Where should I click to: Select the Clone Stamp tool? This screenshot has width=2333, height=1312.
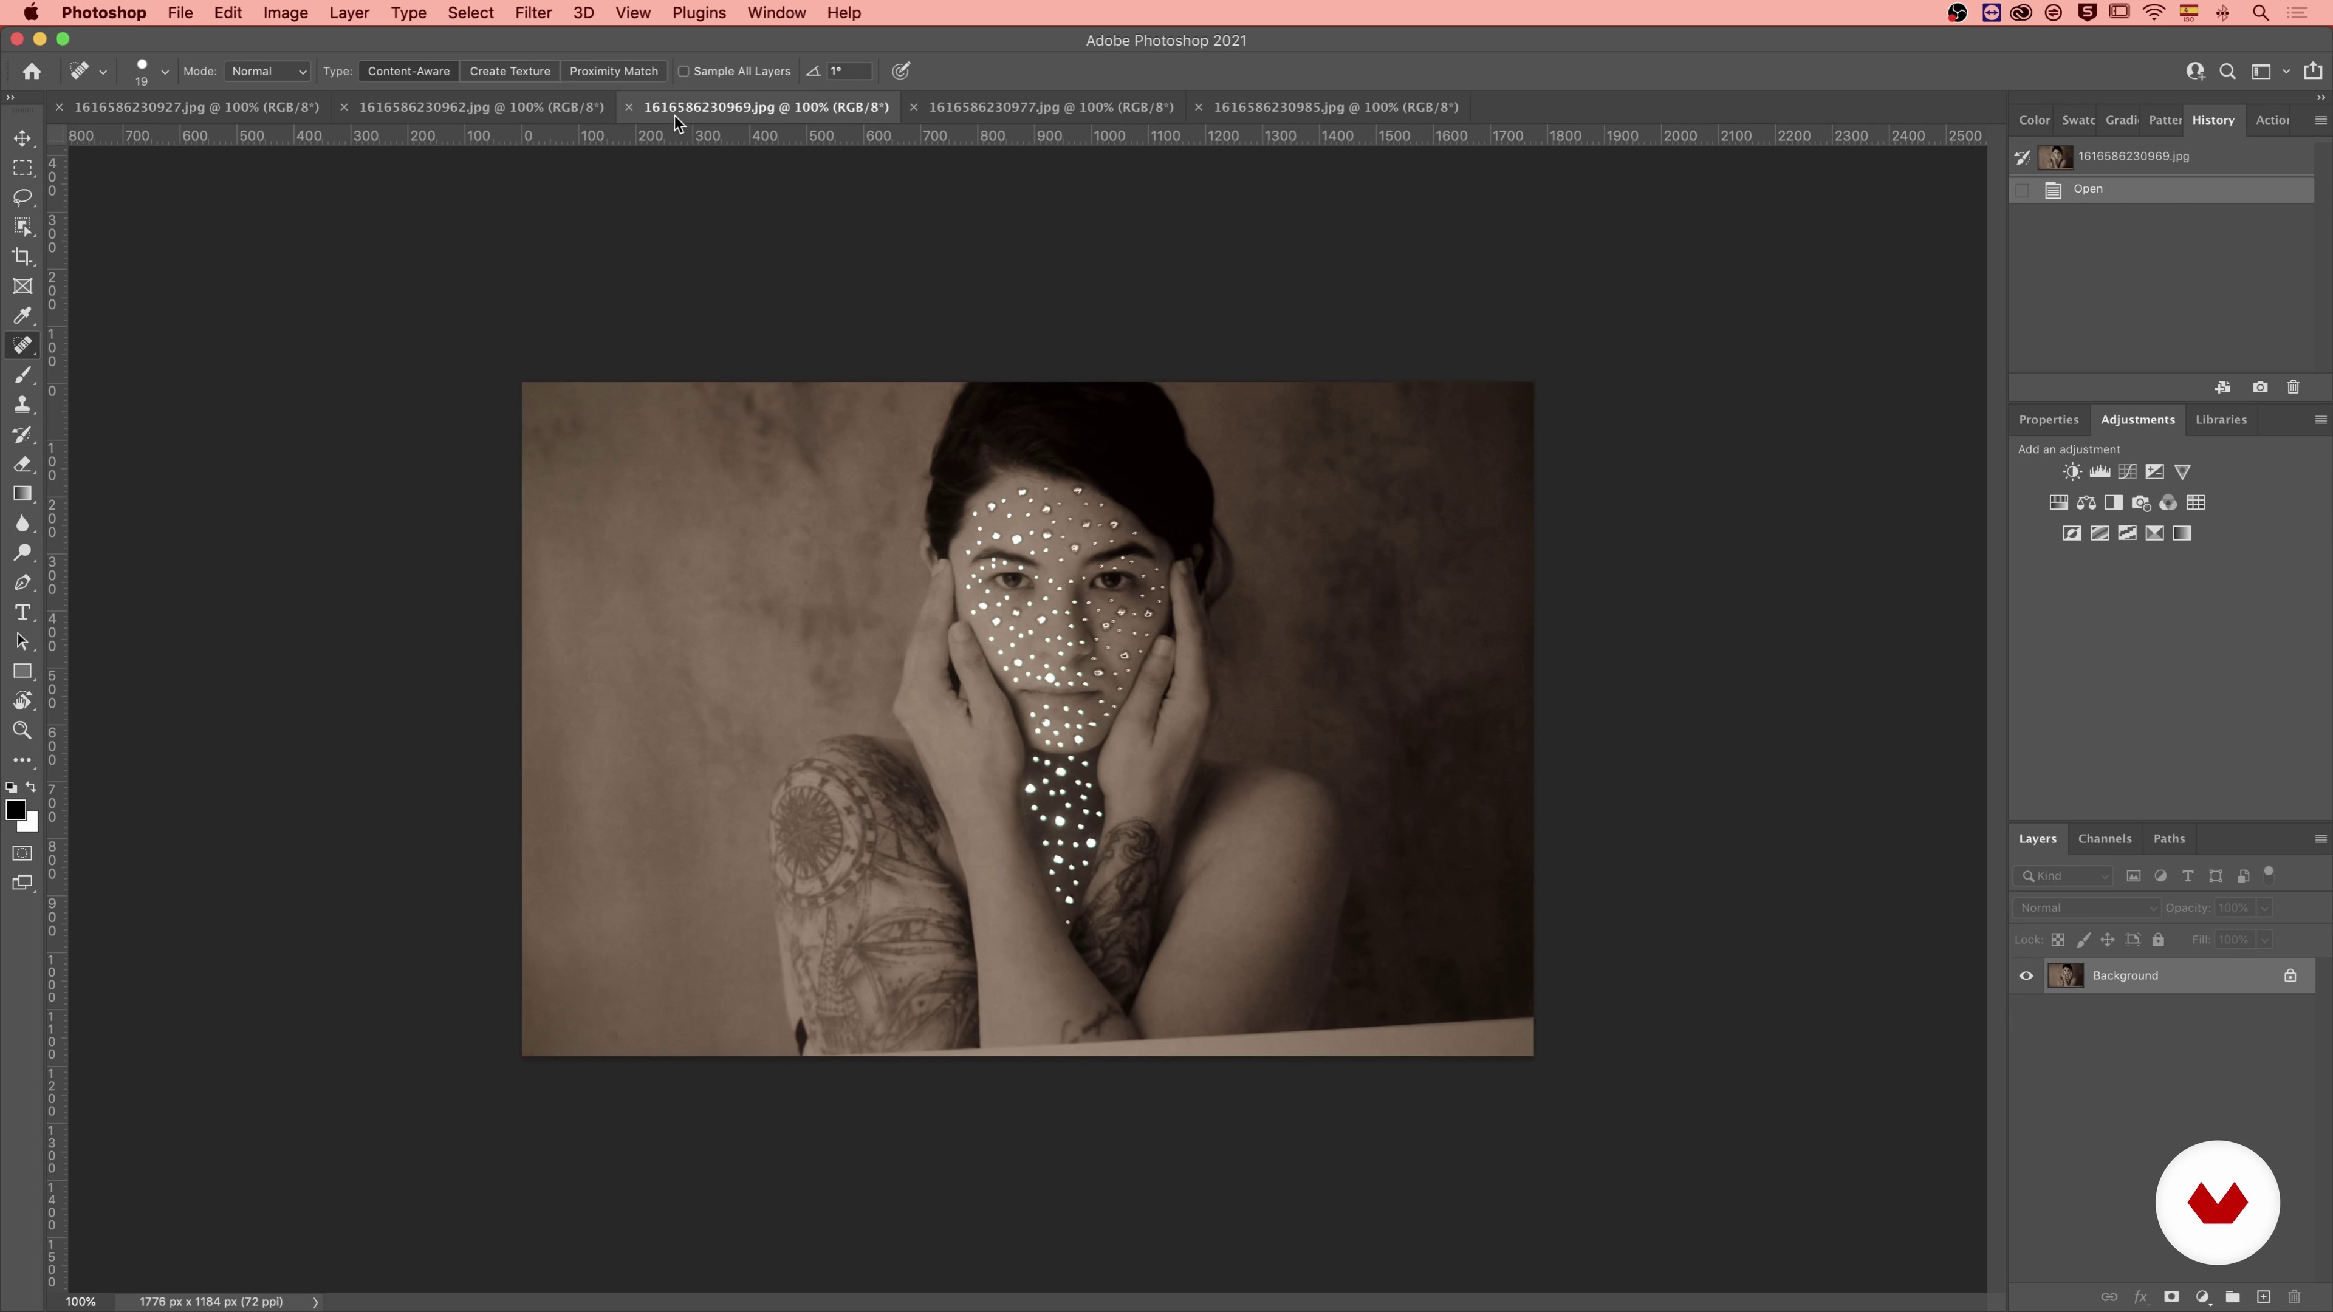[x=22, y=405]
